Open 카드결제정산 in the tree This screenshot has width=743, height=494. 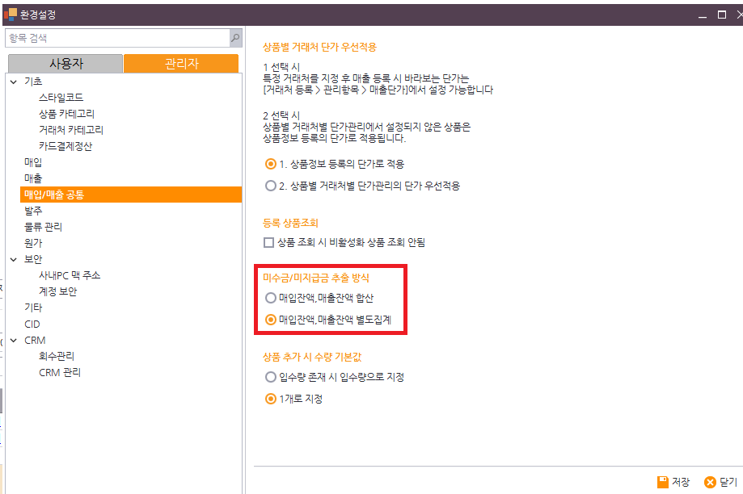(x=65, y=146)
